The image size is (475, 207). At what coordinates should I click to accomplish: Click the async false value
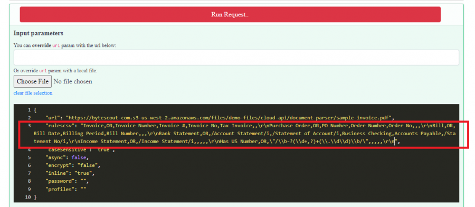(x=79, y=157)
